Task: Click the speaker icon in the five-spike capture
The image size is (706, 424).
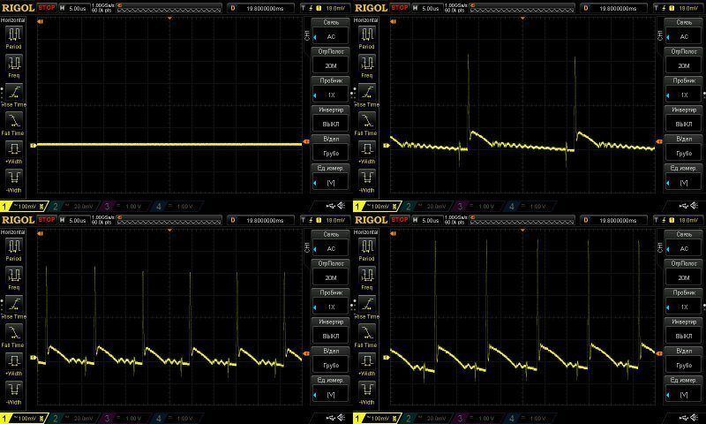Action: 695,418
